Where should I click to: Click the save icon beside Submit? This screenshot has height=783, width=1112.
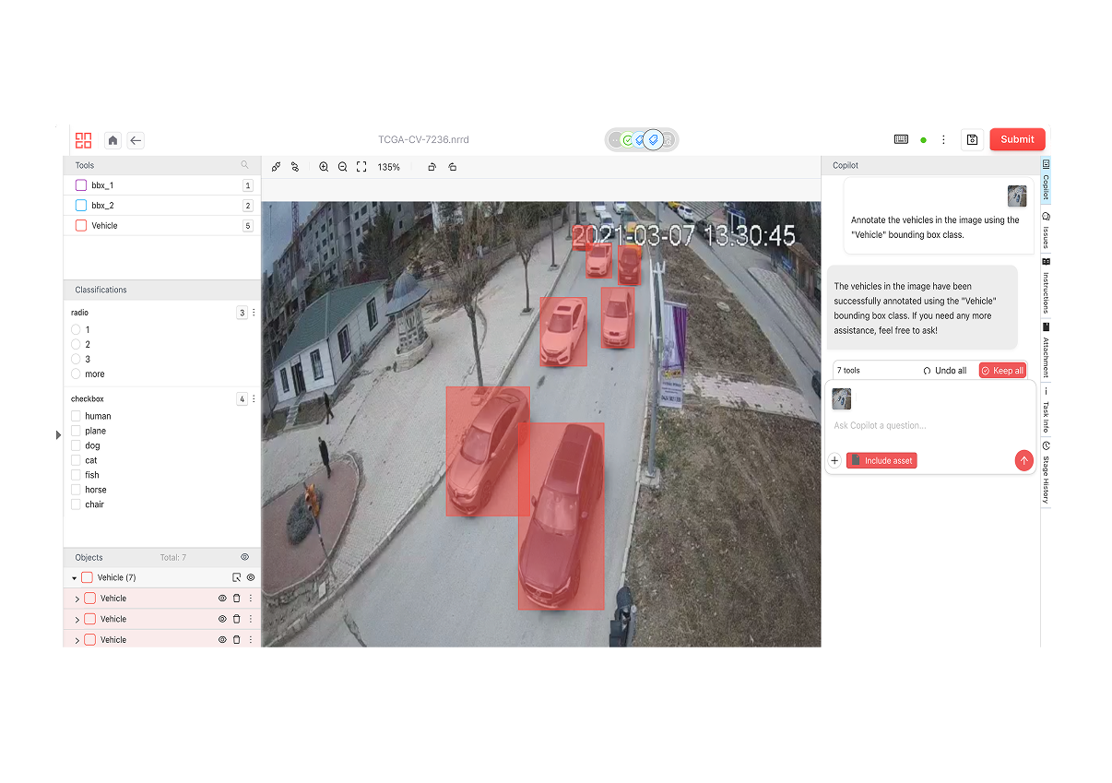[x=971, y=140]
